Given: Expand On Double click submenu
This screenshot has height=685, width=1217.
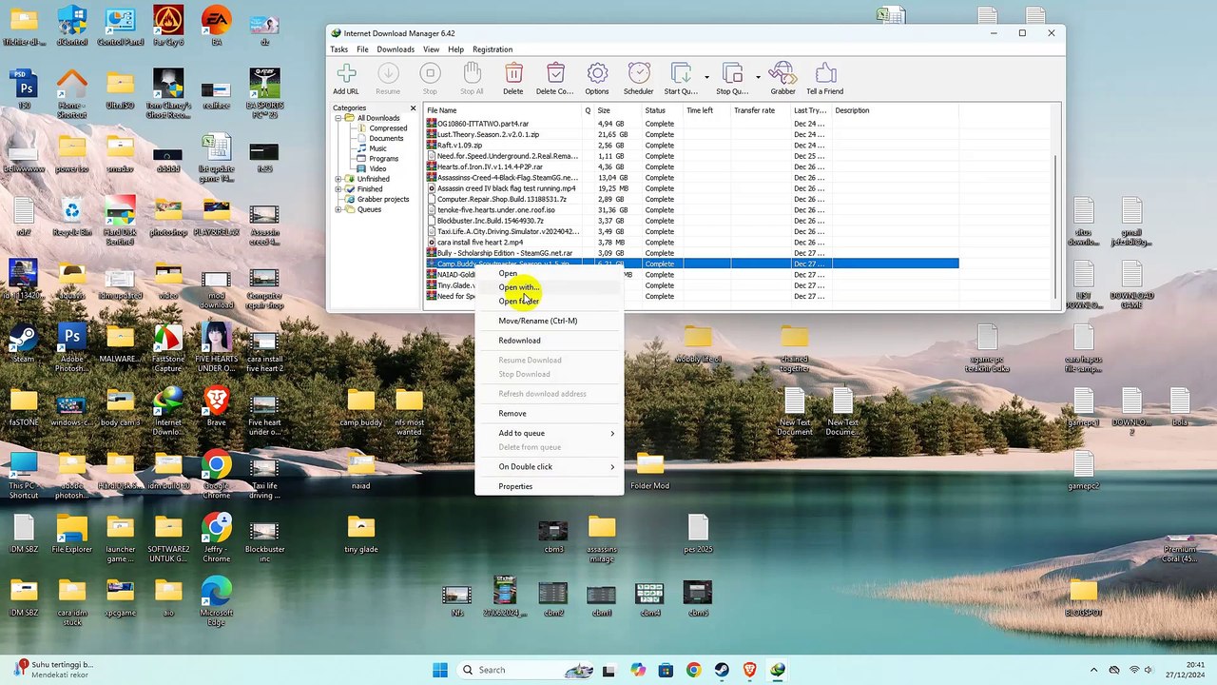Looking at the screenshot, I should [549, 467].
